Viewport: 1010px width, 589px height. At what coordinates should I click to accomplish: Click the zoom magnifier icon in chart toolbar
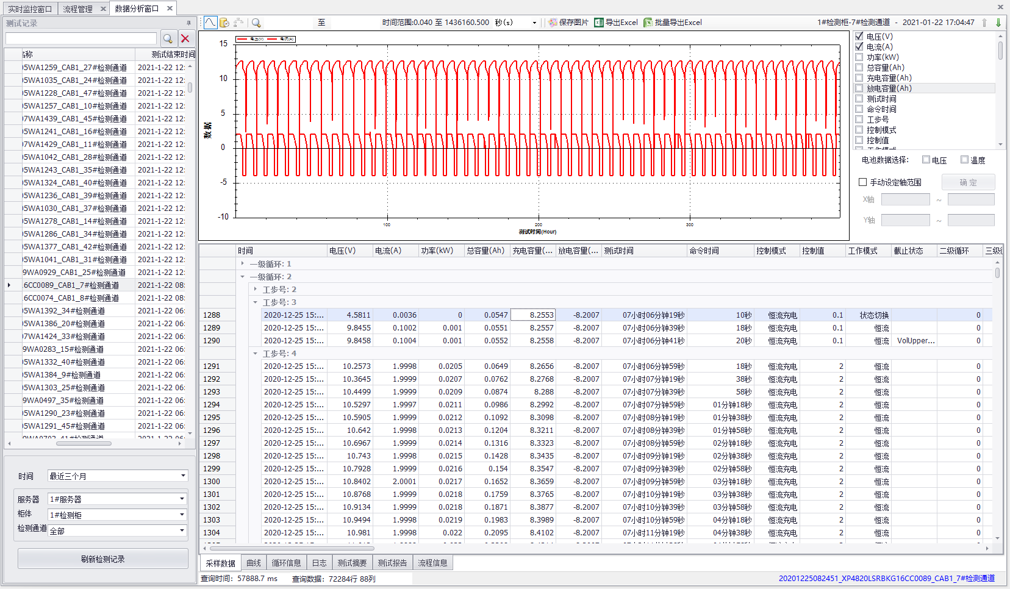(256, 22)
